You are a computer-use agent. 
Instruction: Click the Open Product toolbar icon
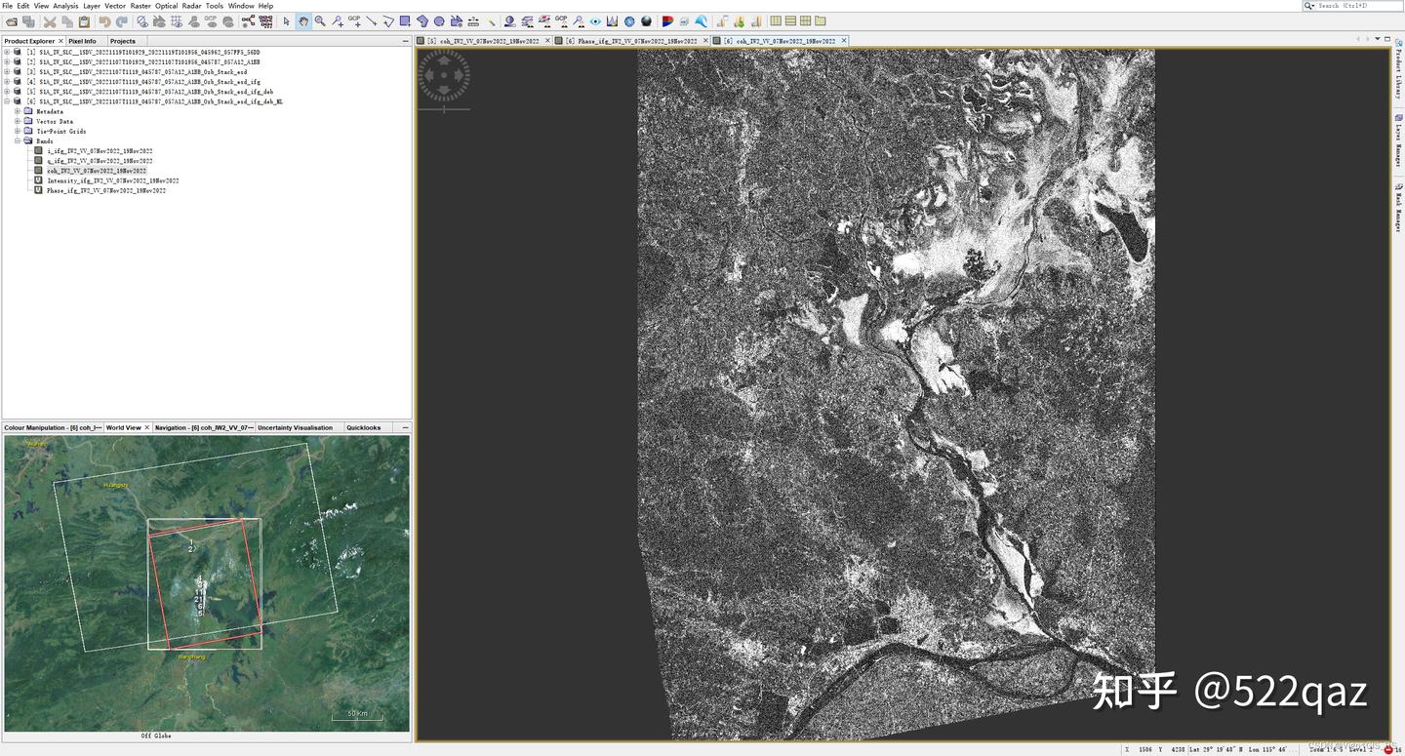pos(11,20)
